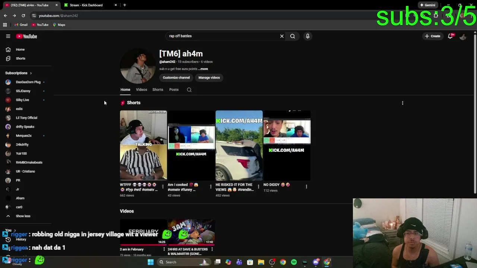Open Microsoft Store from the taskbar
Image resolution: width=477 pixels, height=268 pixels.
(x=250, y=262)
